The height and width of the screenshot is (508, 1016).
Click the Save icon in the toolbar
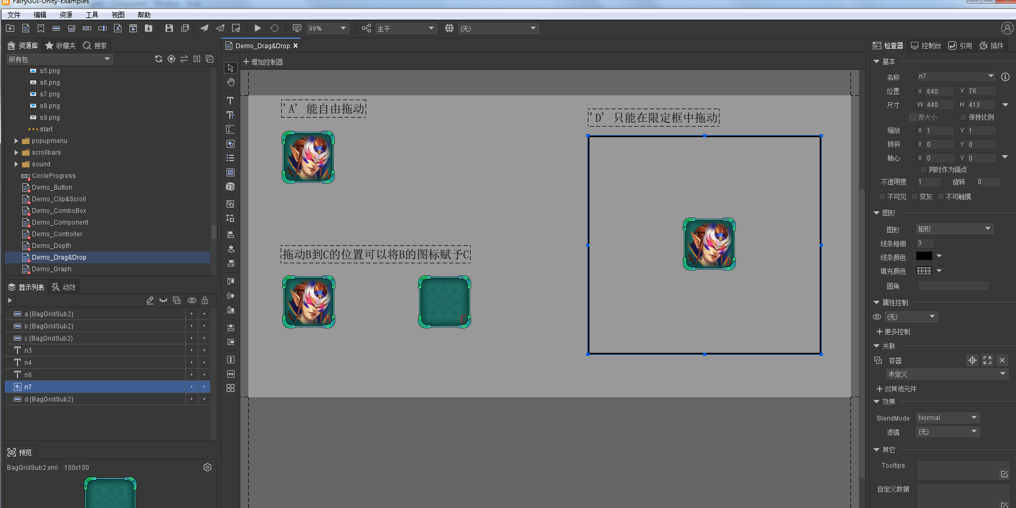pyautogui.click(x=169, y=28)
